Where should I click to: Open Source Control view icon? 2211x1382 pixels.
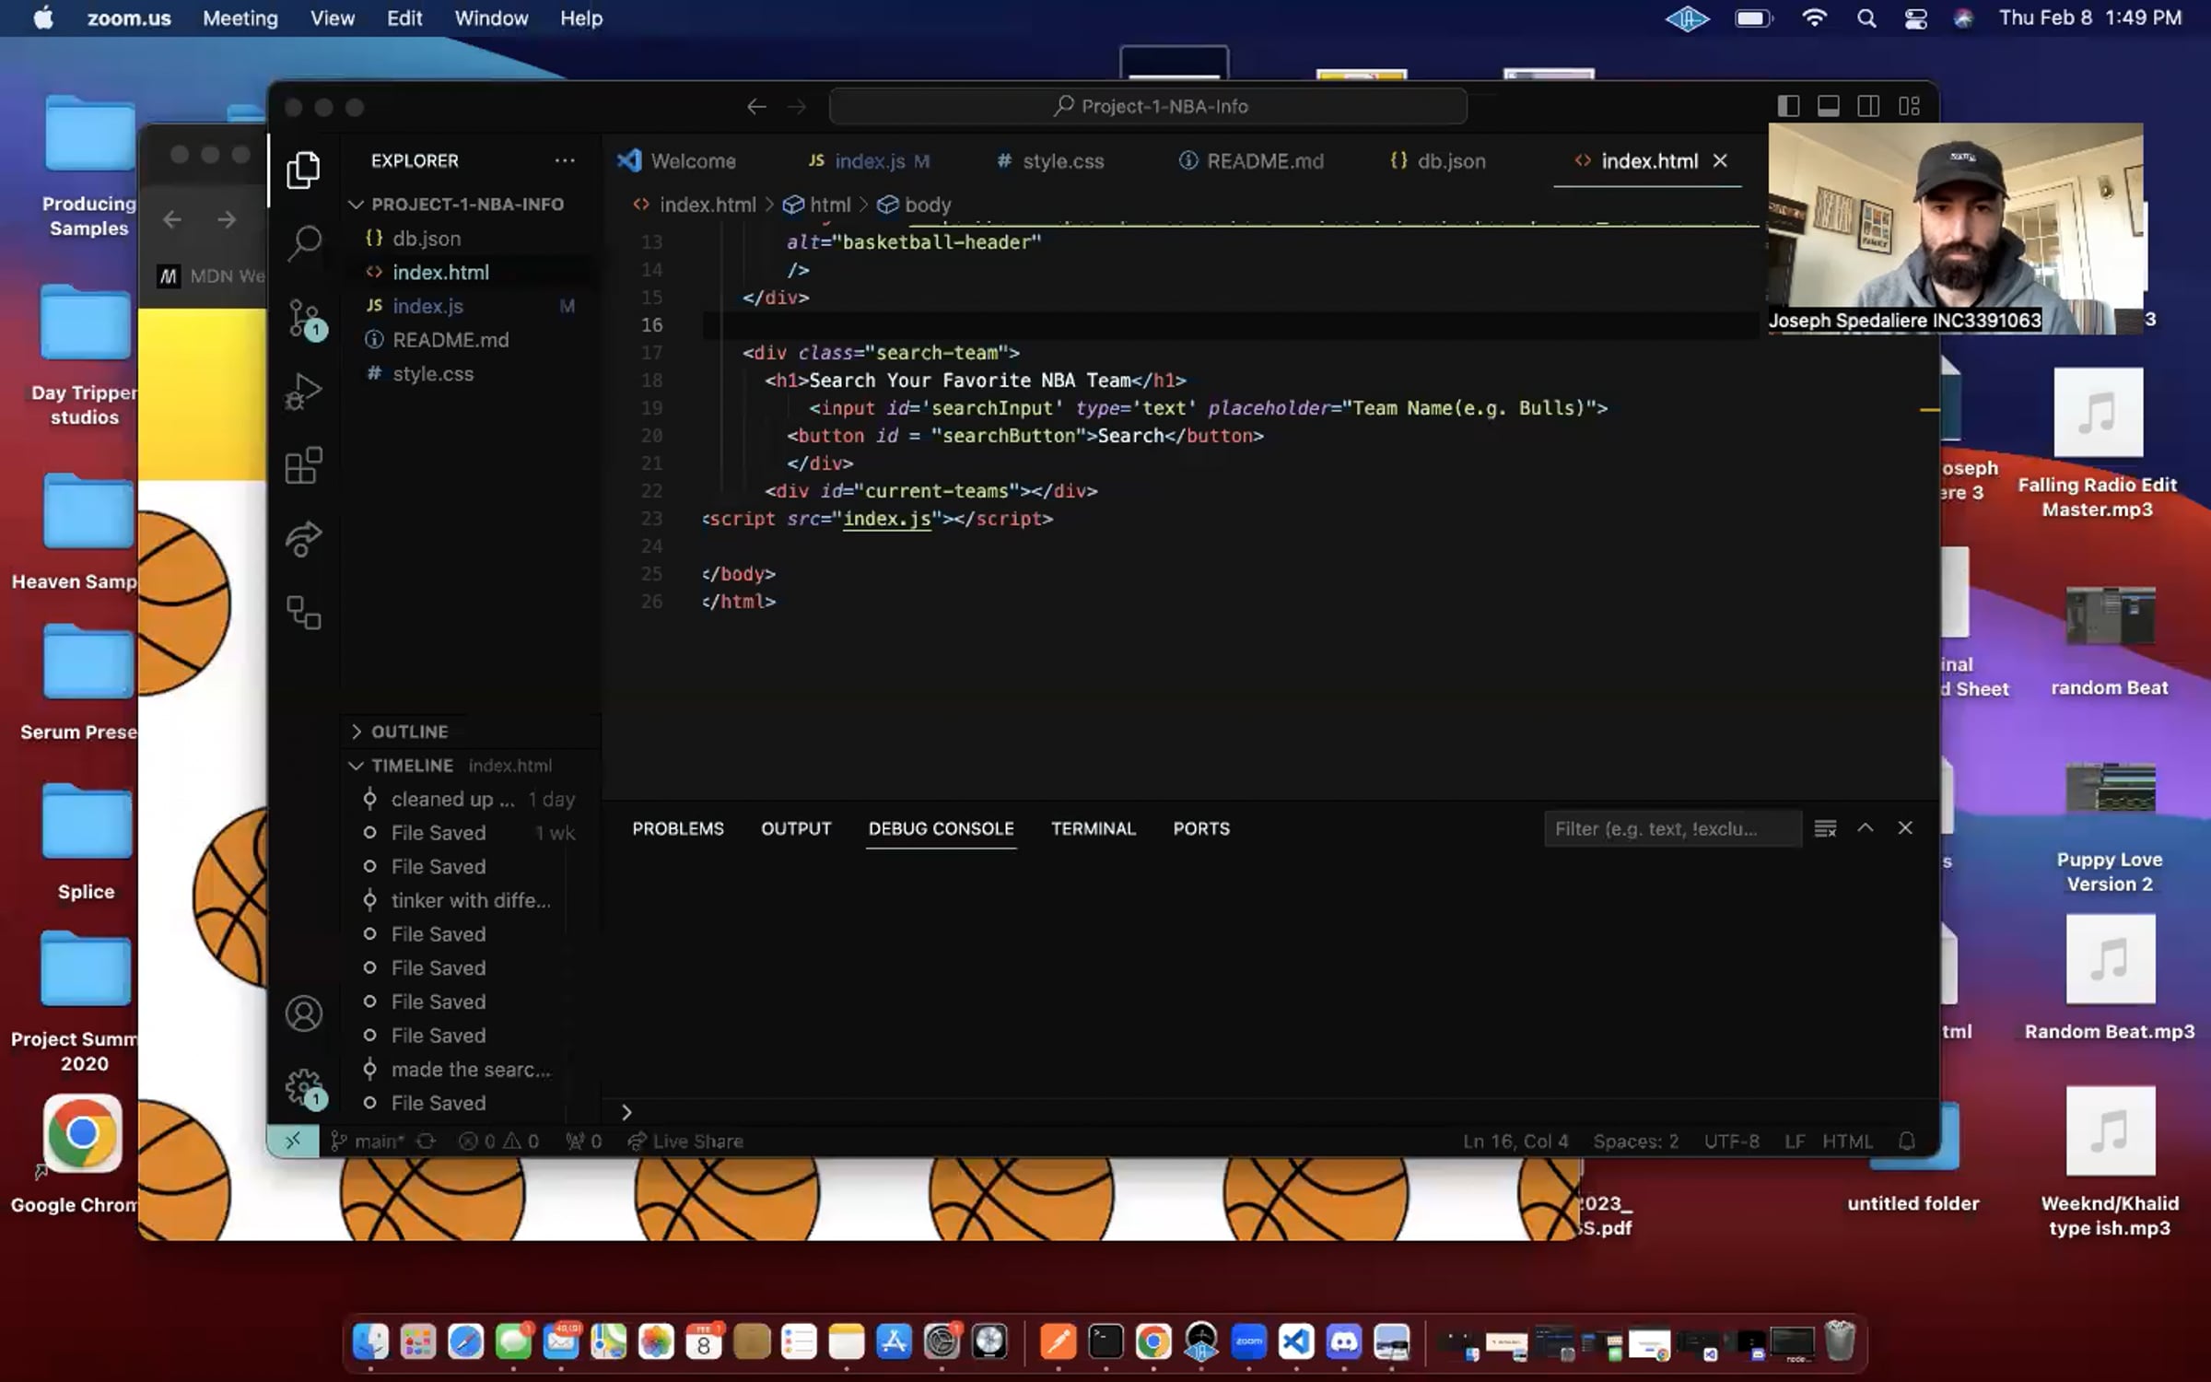[303, 317]
